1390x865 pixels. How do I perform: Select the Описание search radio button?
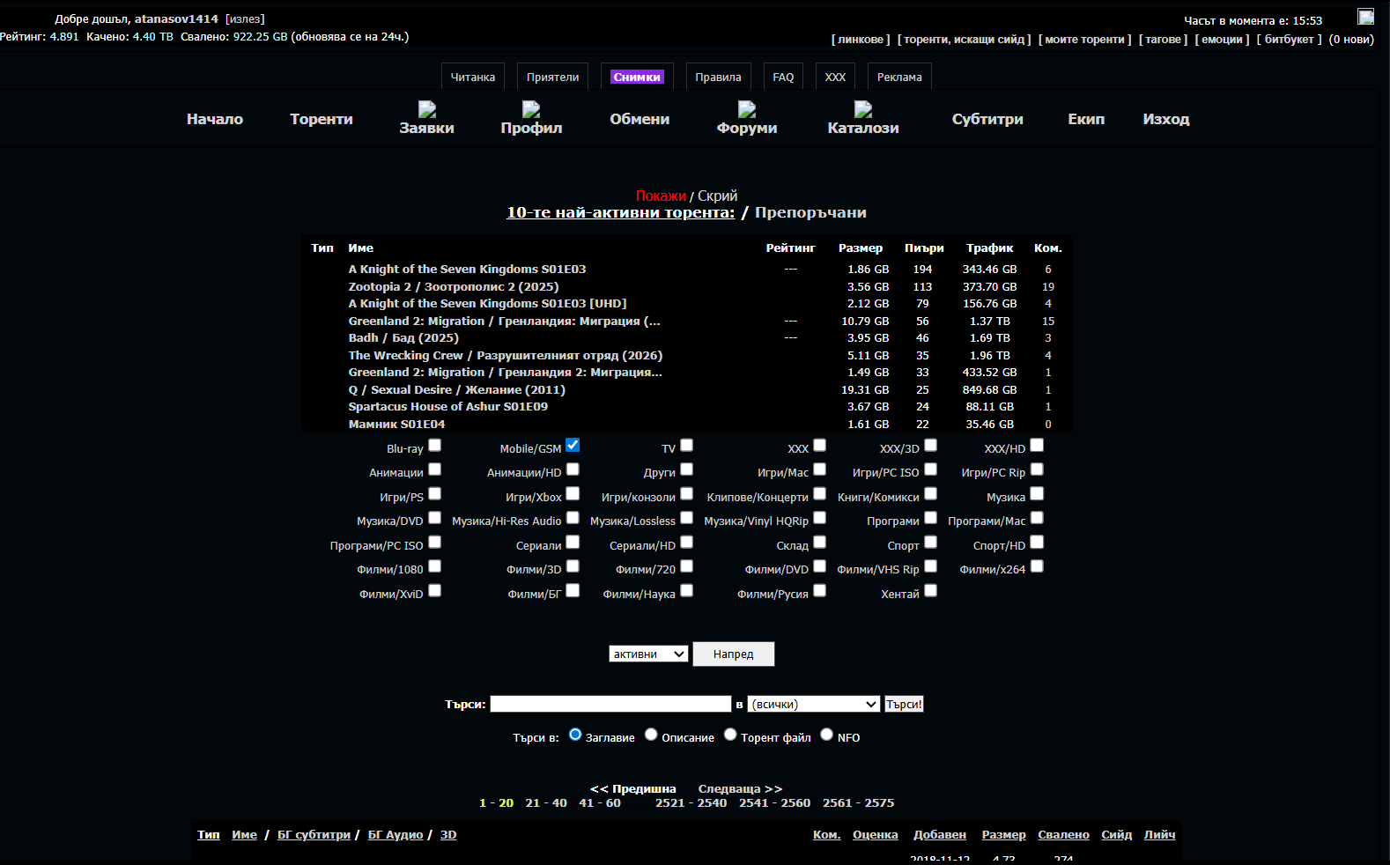tap(651, 735)
